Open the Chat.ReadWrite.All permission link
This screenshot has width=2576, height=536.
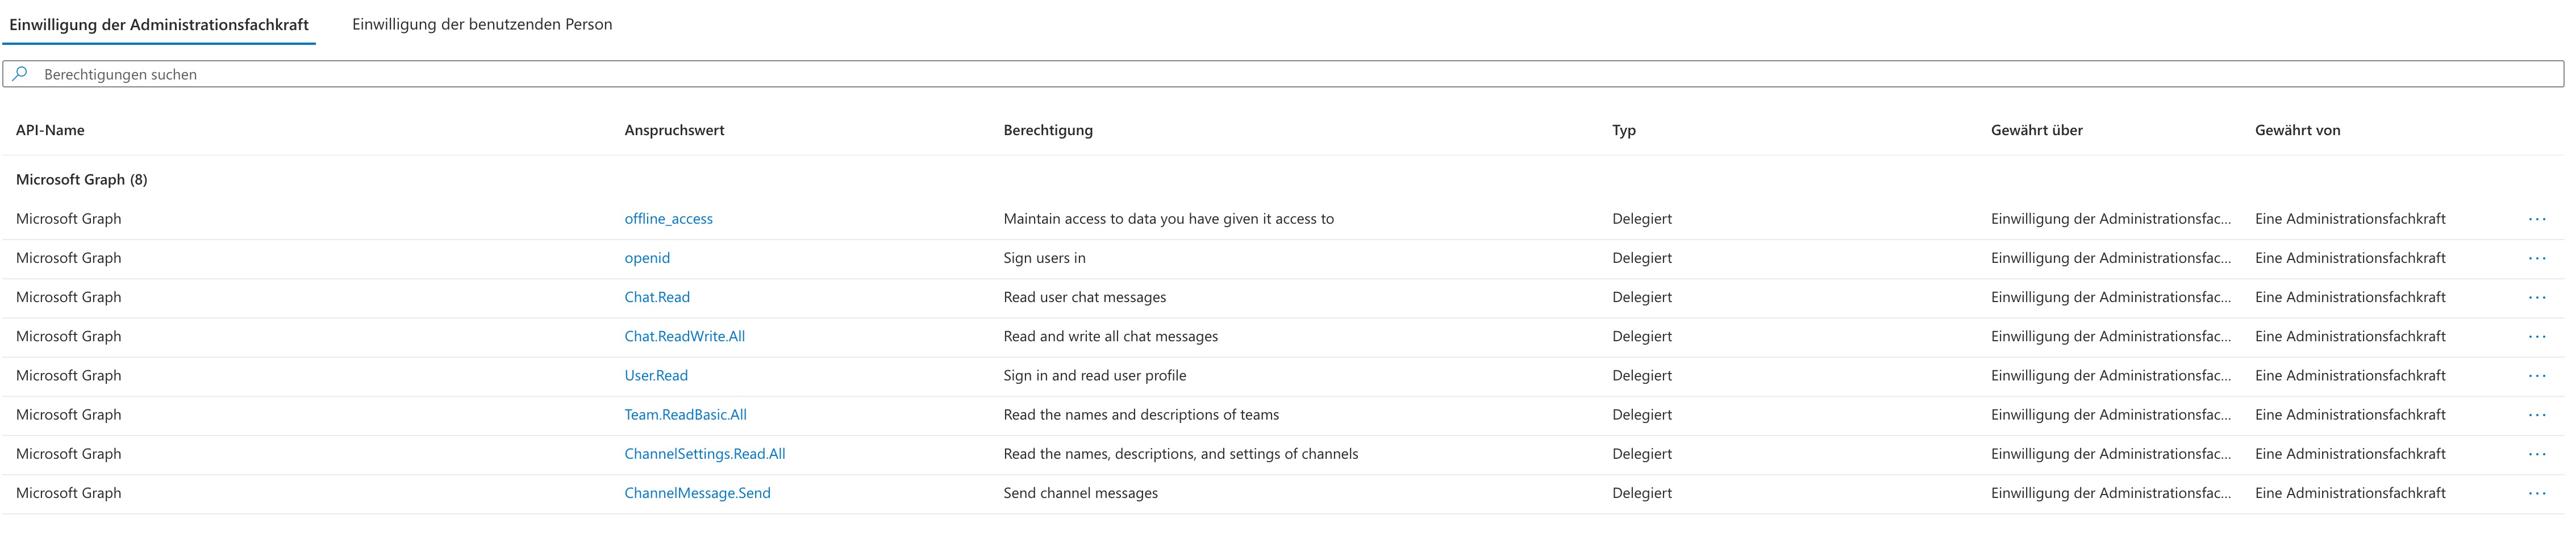pos(684,336)
